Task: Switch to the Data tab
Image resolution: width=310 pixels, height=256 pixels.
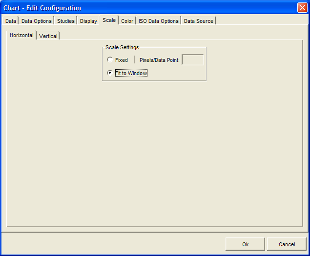Action: pyautogui.click(x=11, y=21)
